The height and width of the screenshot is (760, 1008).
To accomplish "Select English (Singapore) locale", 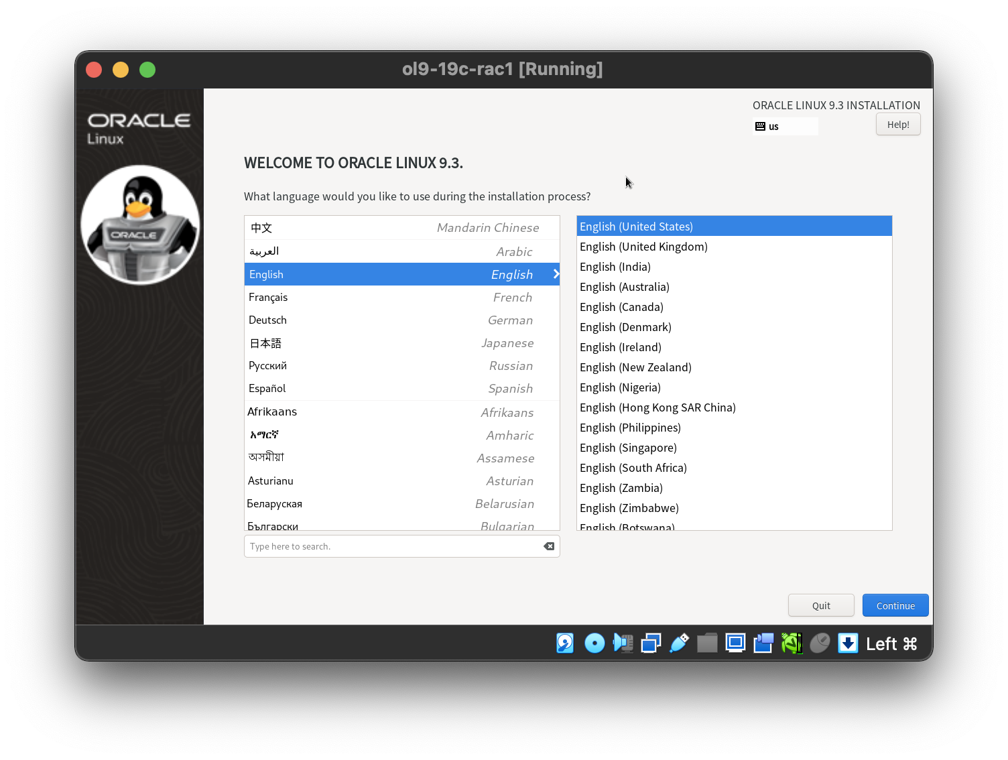I will 735,447.
